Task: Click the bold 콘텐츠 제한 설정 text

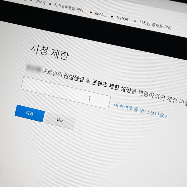Action: point(112,86)
